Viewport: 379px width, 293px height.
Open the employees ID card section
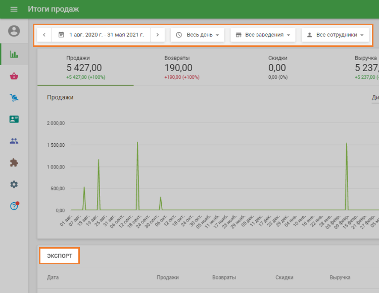pos(14,120)
